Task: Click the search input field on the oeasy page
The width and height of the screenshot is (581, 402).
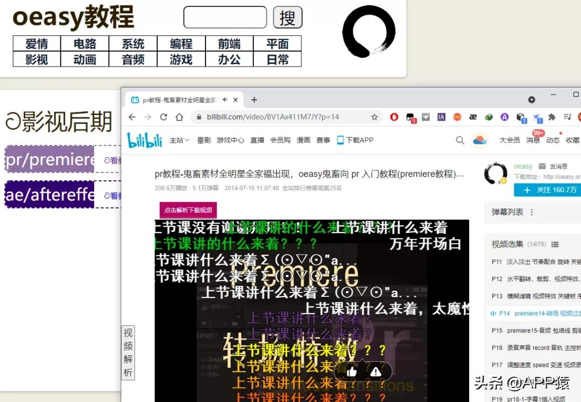Action: (x=224, y=17)
